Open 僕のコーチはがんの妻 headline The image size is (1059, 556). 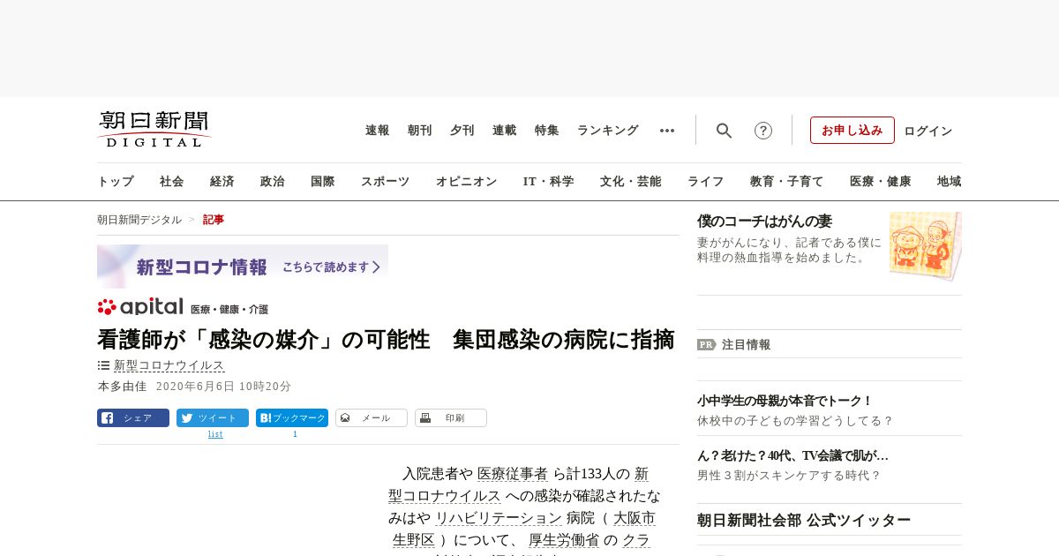click(x=764, y=222)
